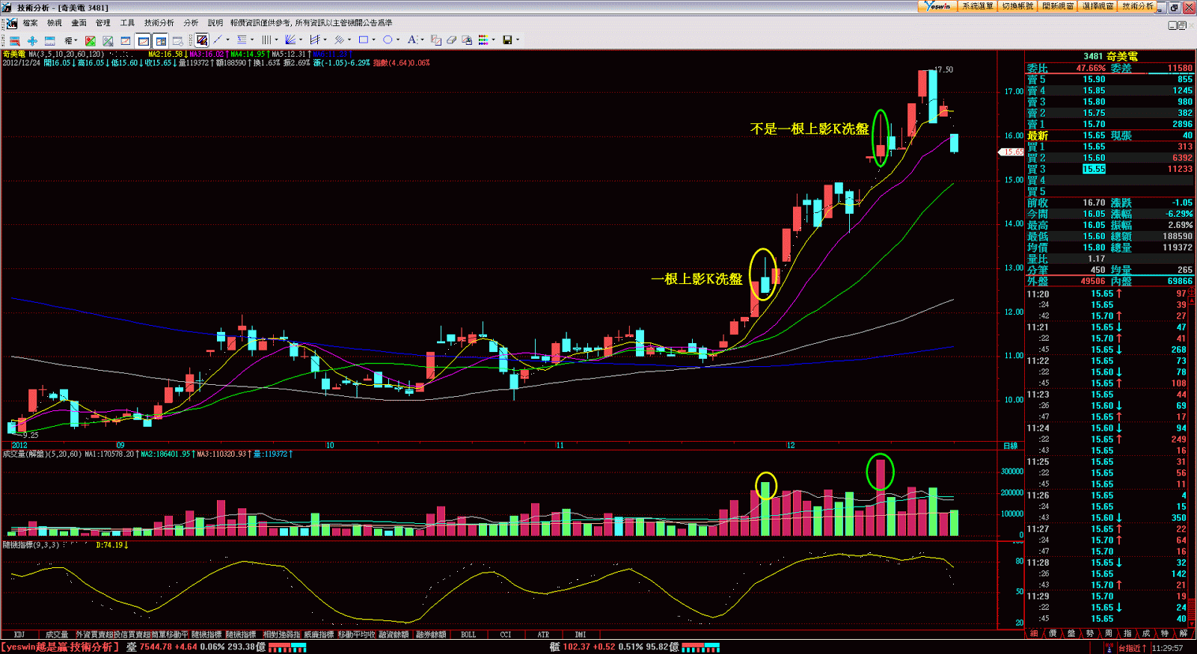Open the color palette grid icon
1197x654 pixels.
[483, 40]
